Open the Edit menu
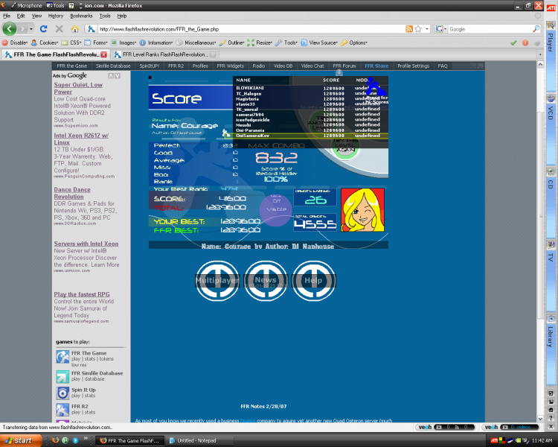This screenshot has height=447, width=558. [x=21, y=16]
